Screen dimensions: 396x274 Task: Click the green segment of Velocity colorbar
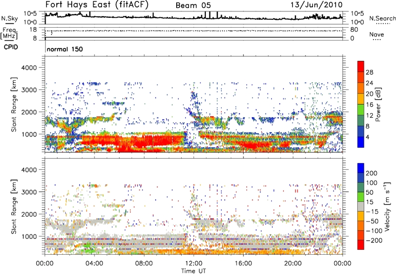tap(361, 197)
